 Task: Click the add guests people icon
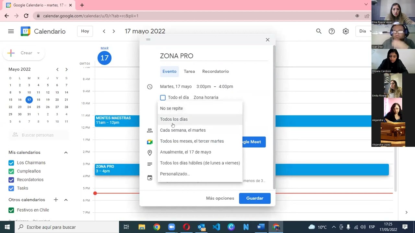click(150, 130)
